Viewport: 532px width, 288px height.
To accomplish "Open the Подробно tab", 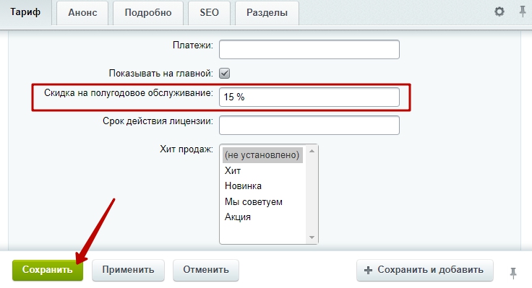I will (148, 13).
